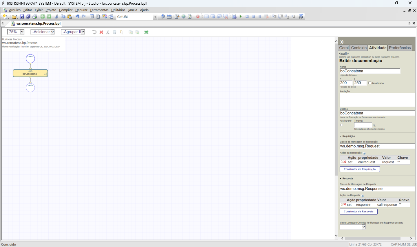Select the boConcatena call block in diagram

tap(30, 74)
